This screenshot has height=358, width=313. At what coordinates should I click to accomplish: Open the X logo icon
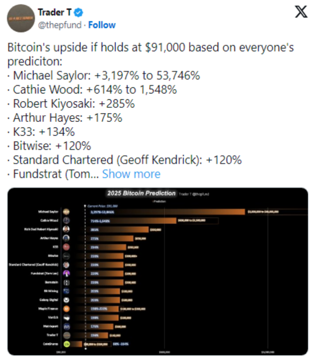point(301,12)
